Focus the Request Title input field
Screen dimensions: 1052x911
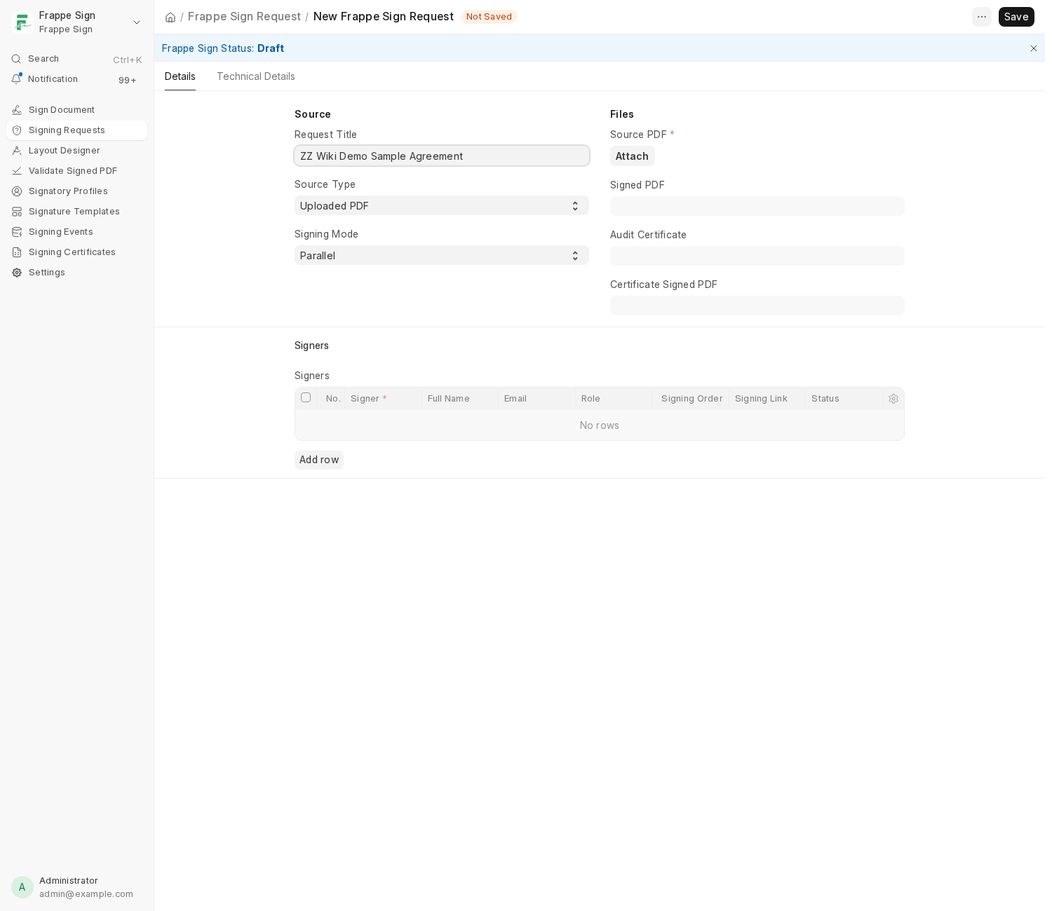[x=442, y=156]
